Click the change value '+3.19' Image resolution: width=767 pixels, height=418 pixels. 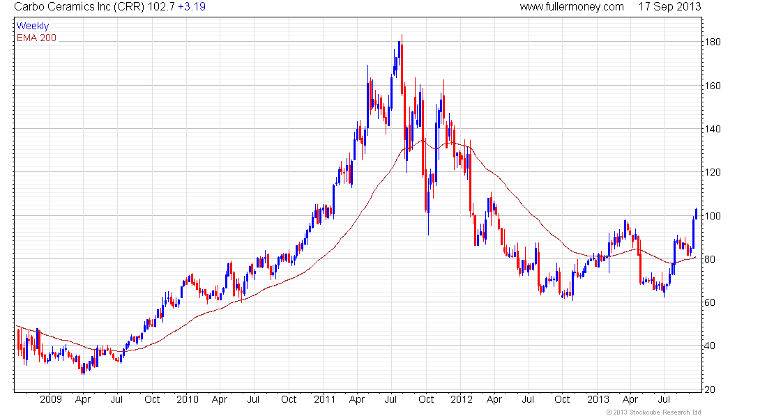(x=191, y=7)
